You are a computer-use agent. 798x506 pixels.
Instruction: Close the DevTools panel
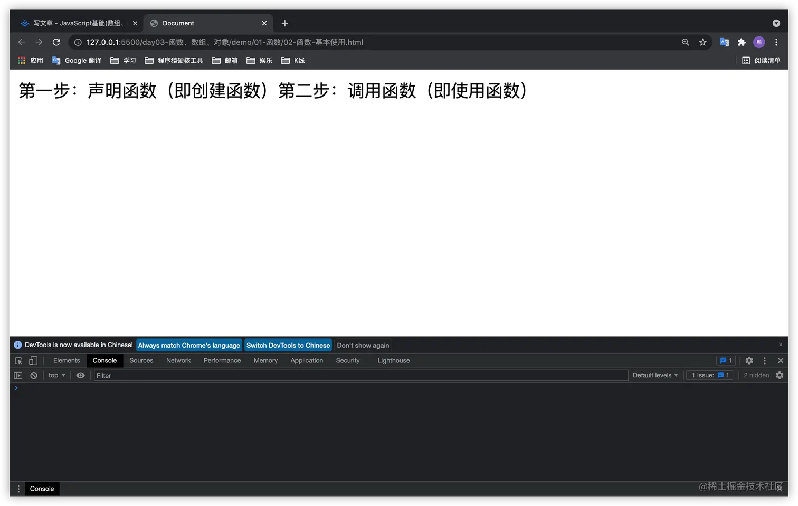781,361
